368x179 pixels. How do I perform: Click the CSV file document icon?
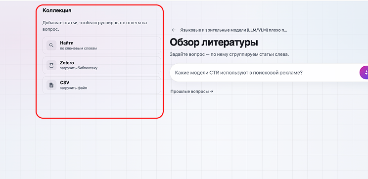tap(51, 85)
